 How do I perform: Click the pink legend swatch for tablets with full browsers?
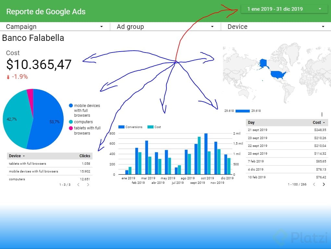pyautogui.click(x=71, y=128)
